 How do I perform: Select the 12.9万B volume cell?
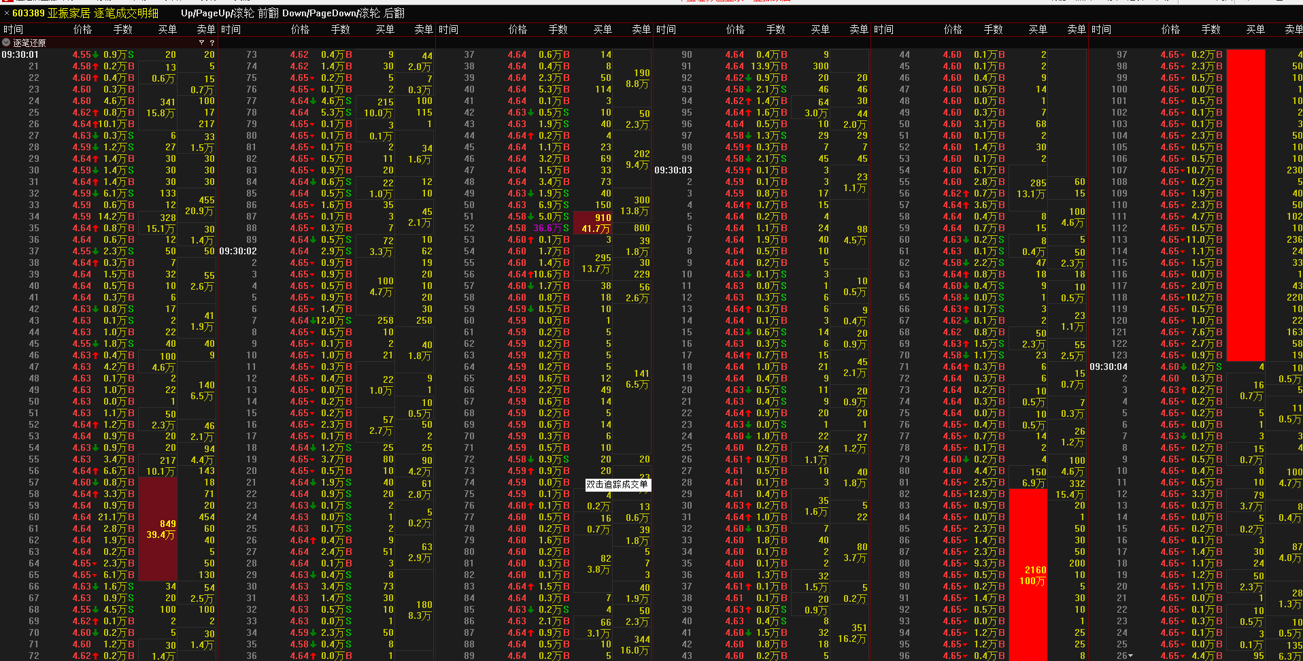point(987,494)
